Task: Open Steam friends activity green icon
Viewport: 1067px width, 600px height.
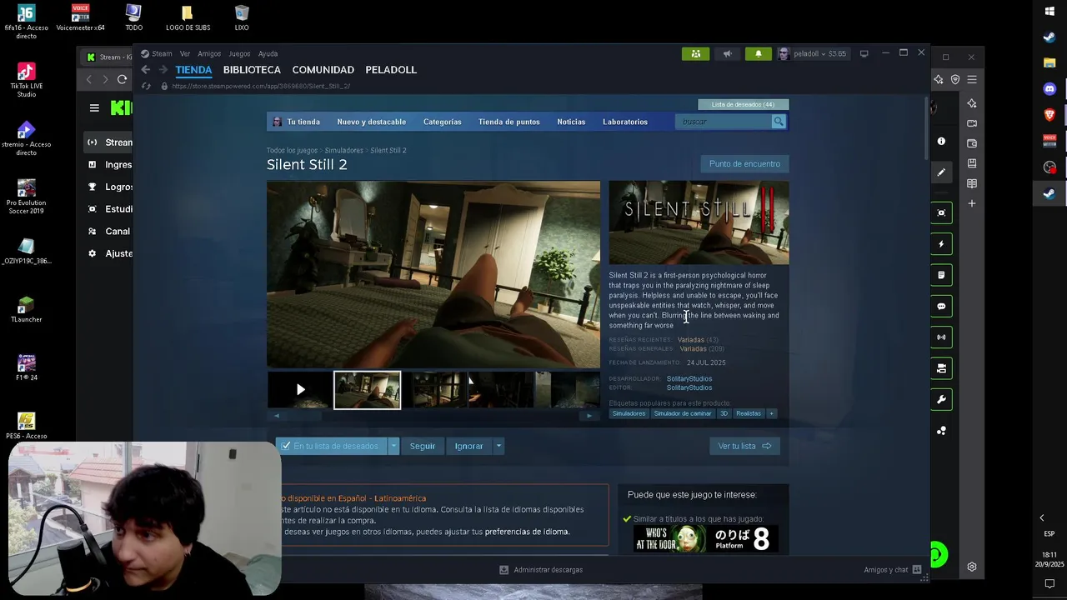Action: 695,53
